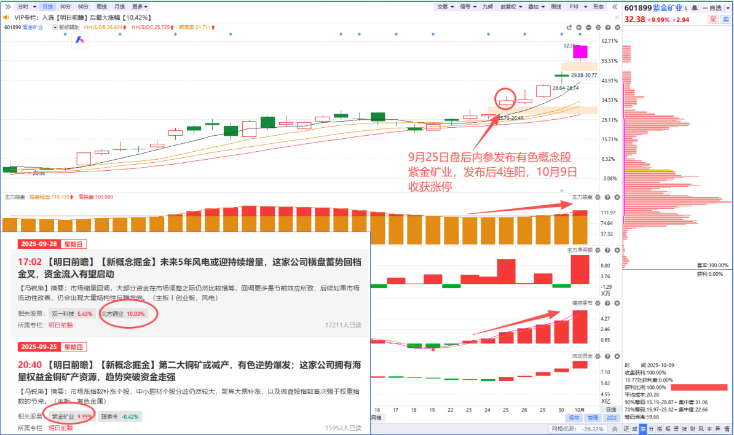The width and height of the screenshot is (734, 435).
Task: Open 紫金矿业 9.99% related stock tag
Action: [x=72, y=417]
